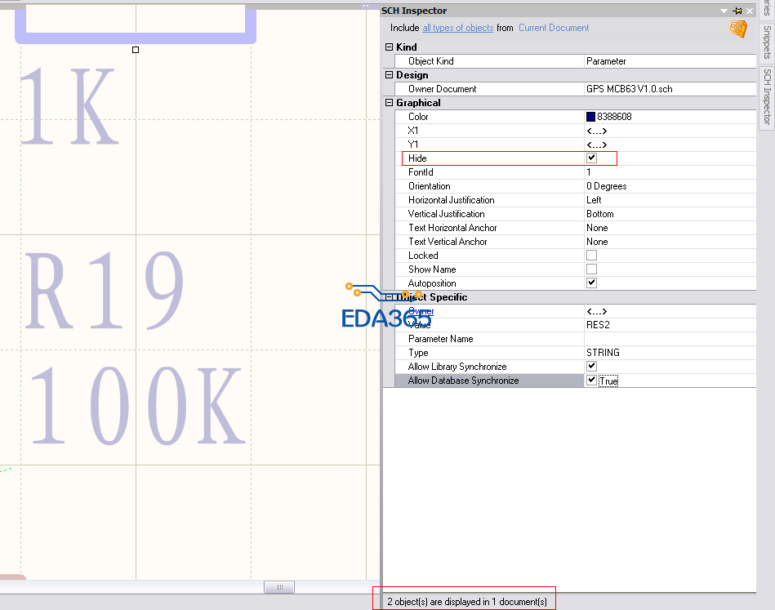775x610 pixels.
Task: Click the Color swatch 8388608
Action: 590,117
